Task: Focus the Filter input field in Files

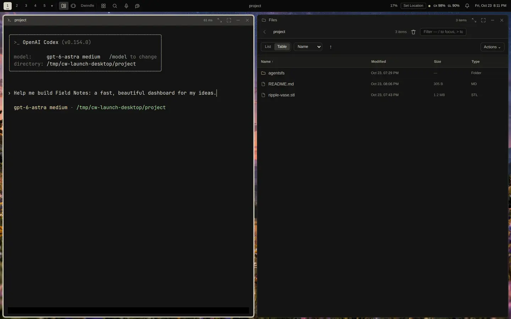Action: [x=443, y=32]
